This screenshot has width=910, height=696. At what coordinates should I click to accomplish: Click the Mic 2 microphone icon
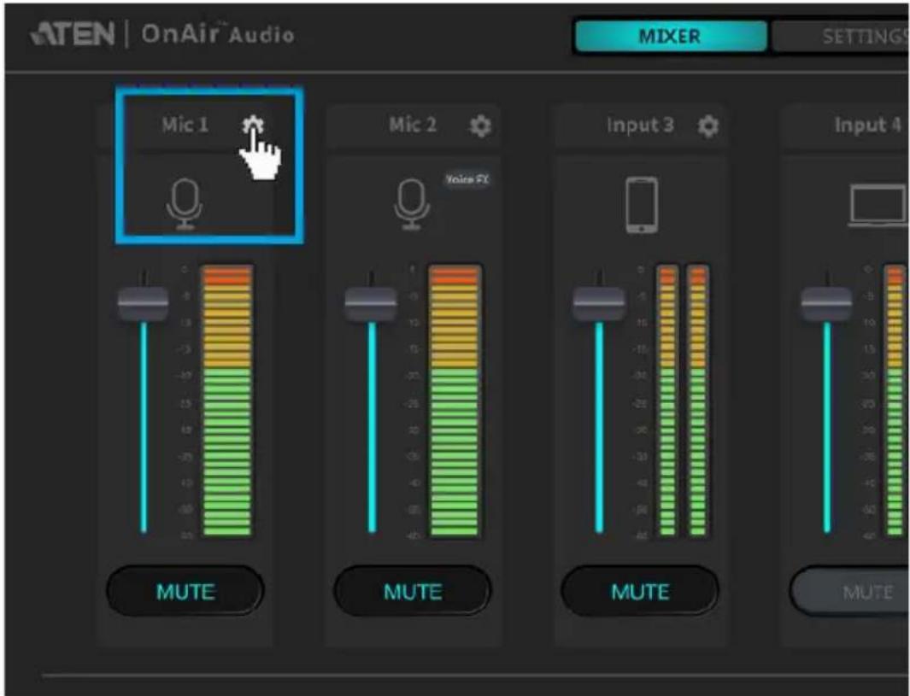point(412,204)
